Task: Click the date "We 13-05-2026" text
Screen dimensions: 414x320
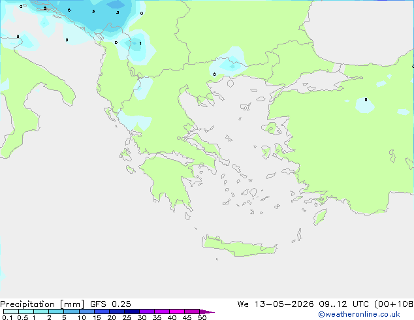Action: (x=276, y=304)
